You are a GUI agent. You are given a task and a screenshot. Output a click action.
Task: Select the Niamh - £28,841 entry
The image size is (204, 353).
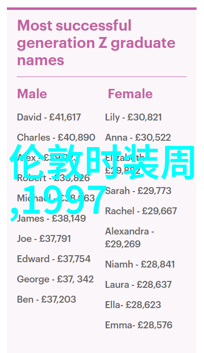(x=140, y=264)
